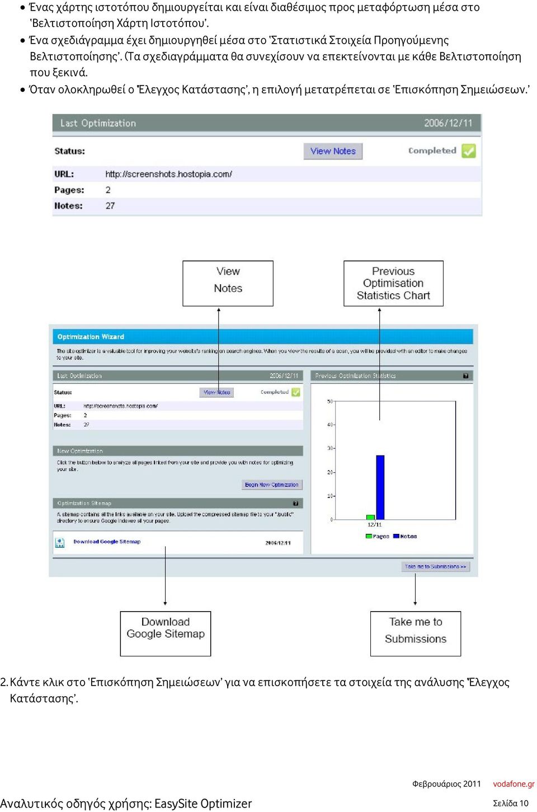The width and height of the screenshot is (537, 812).
Task: Click the blue Notes bar in the chart
Action: (x=380, y=487)
